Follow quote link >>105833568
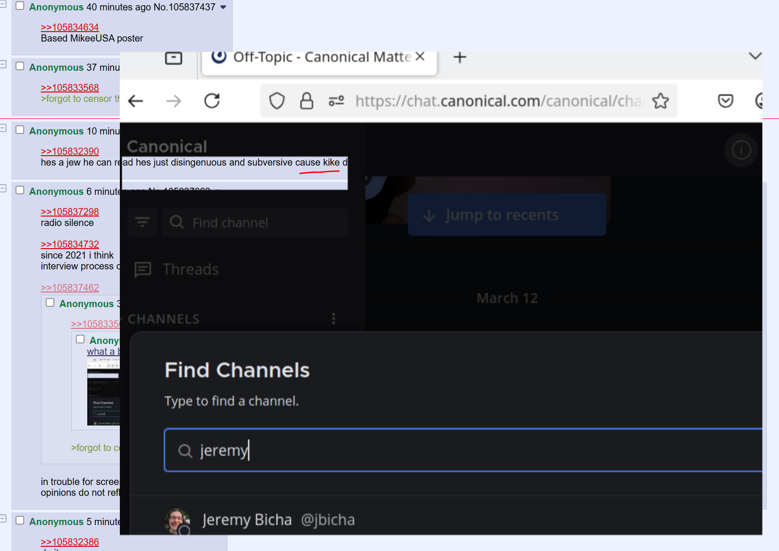This screenshot has width=779, height=551. [70, 88]
